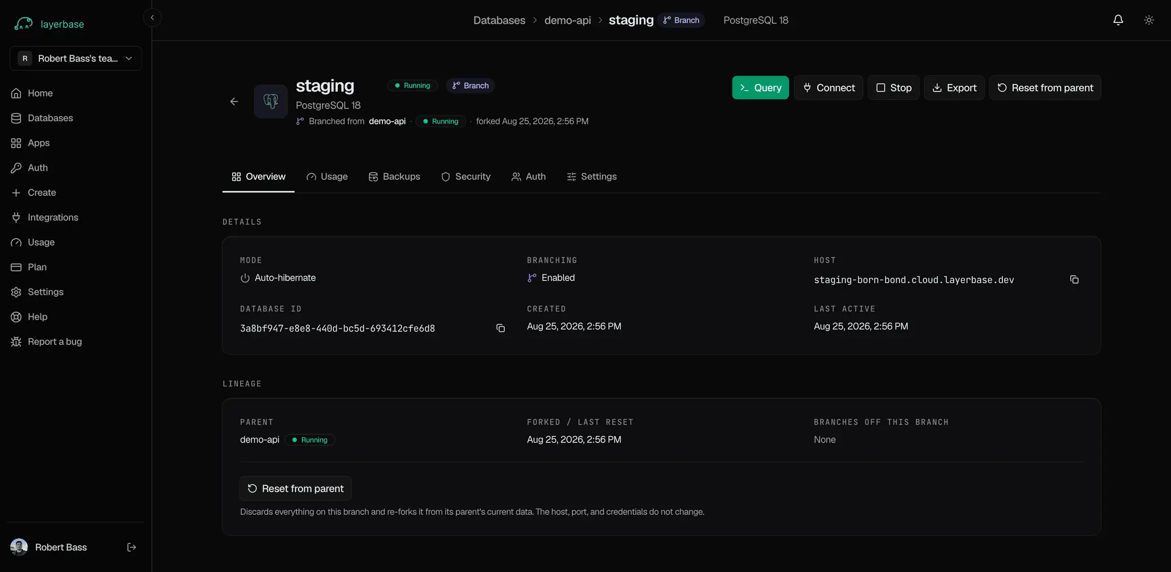The width and height of the screenshot is (1171, 572).
Task: Click Databases in the breadcrumb
Action: pos(499,20)
